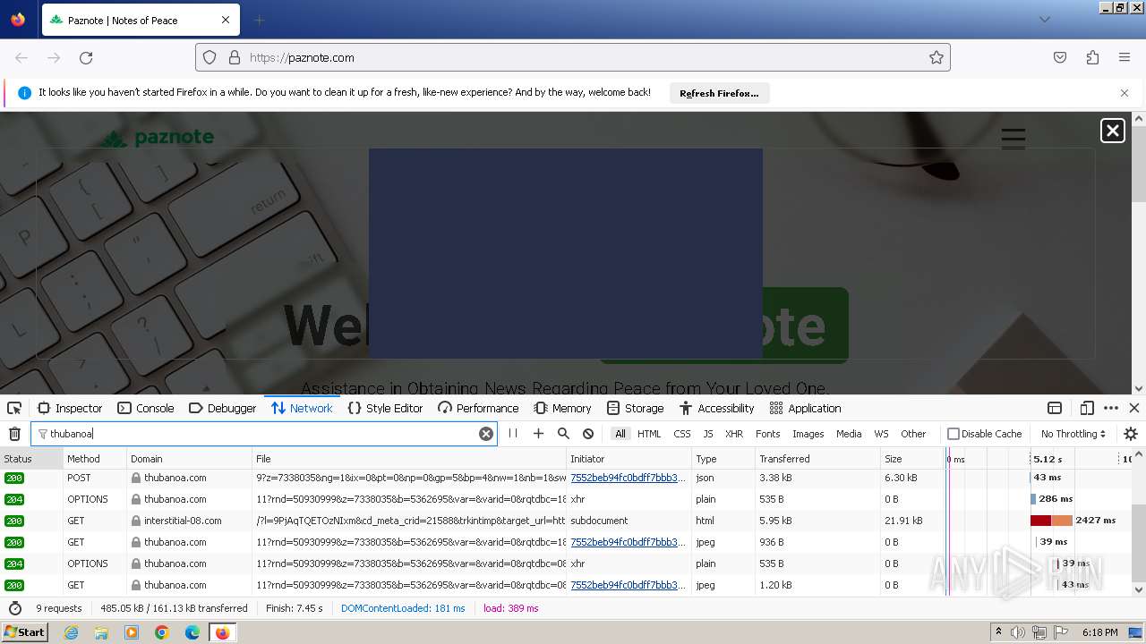Sort by the Status column header

click(30, 459)
